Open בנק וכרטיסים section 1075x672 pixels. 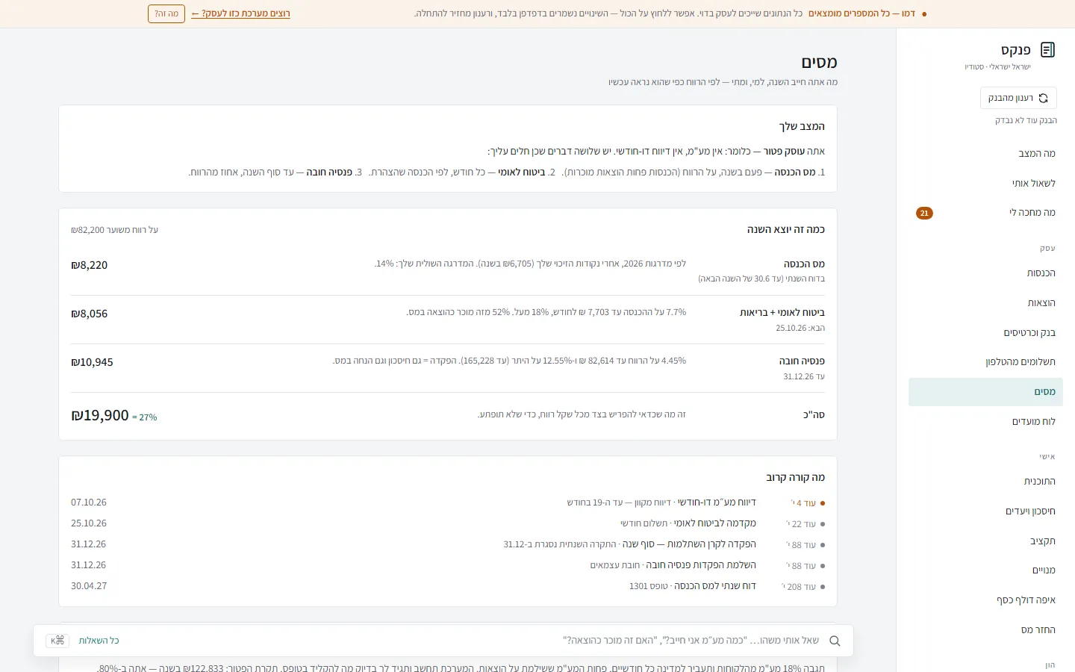[985, 333]
